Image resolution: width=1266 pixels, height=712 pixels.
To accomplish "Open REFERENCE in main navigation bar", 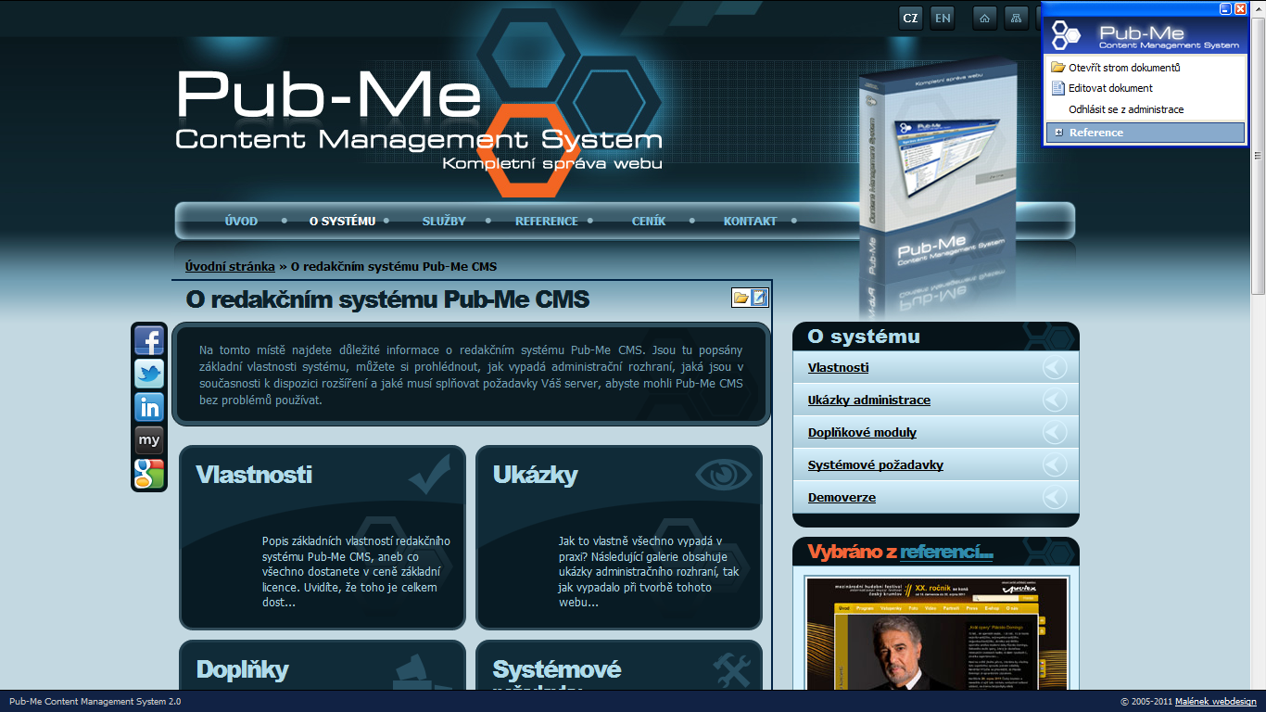I will pos(547,221).
